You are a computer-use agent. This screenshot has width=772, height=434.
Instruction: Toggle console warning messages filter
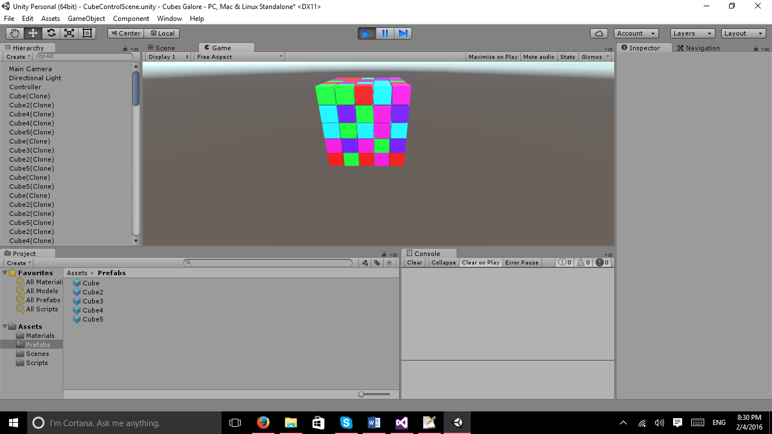click(584, 263)
